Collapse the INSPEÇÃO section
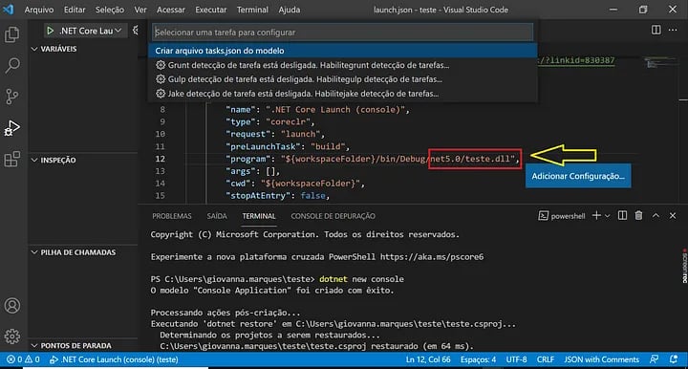The width and height of the screenshot is (688, 369). pyautogui.click(x=34, y=161)
